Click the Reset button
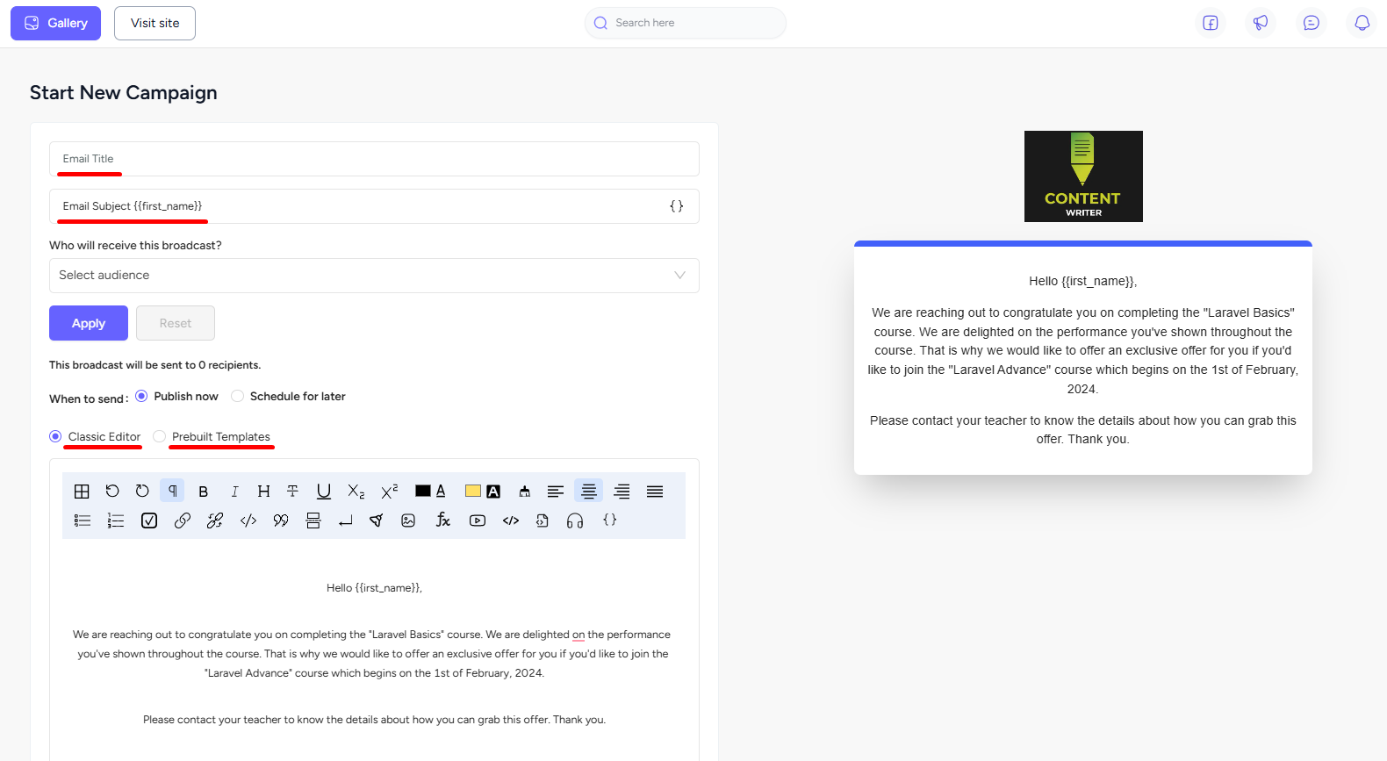The image size is (1387, 761). (x=176, y=323)
